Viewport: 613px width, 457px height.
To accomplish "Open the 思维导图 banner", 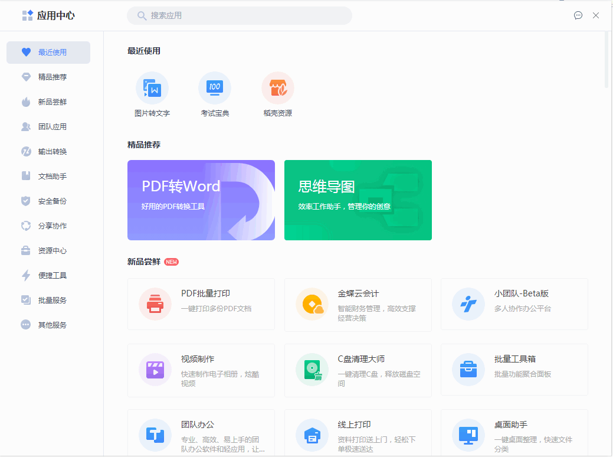I will (358, 200).
